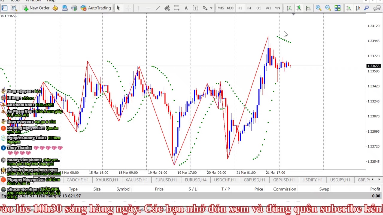383x215 pixels.
Task: Select the cursor arrow tool
Action: [x=118, y=8]
